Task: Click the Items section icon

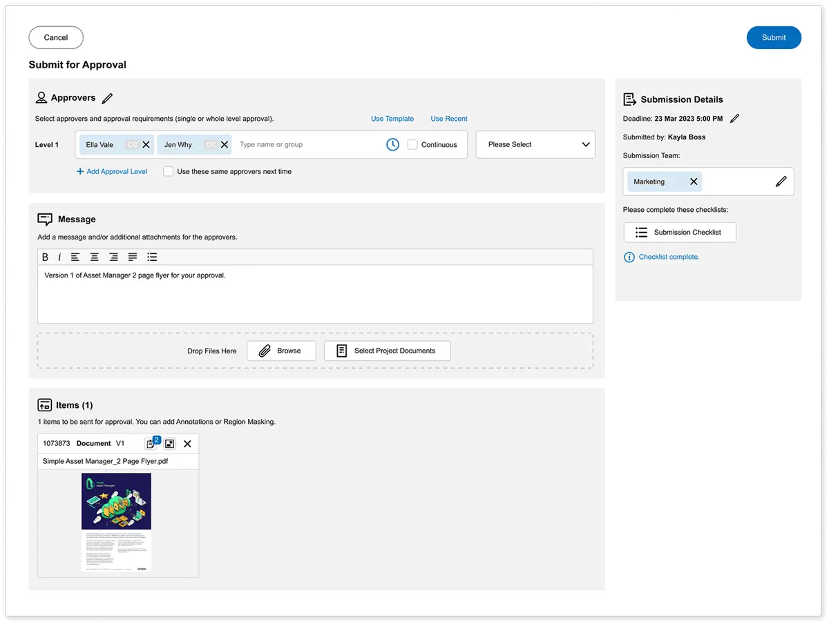Action: 44,405
